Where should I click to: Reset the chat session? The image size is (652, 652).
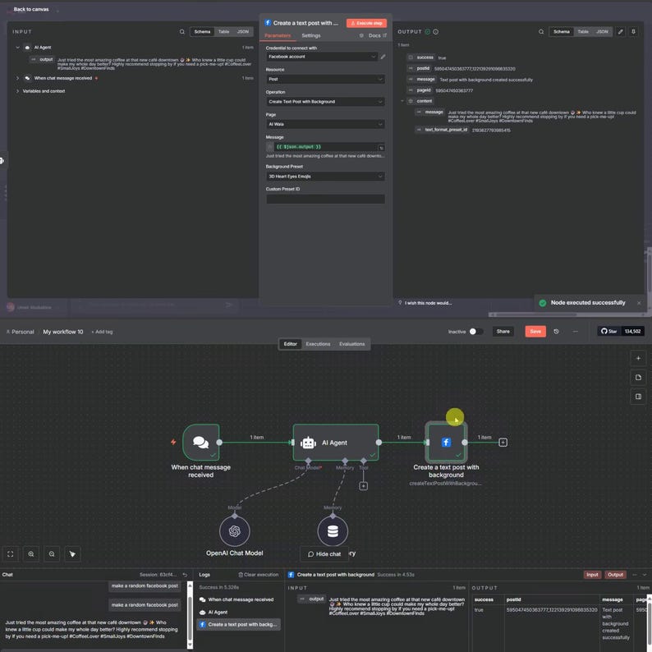point(185,575)
